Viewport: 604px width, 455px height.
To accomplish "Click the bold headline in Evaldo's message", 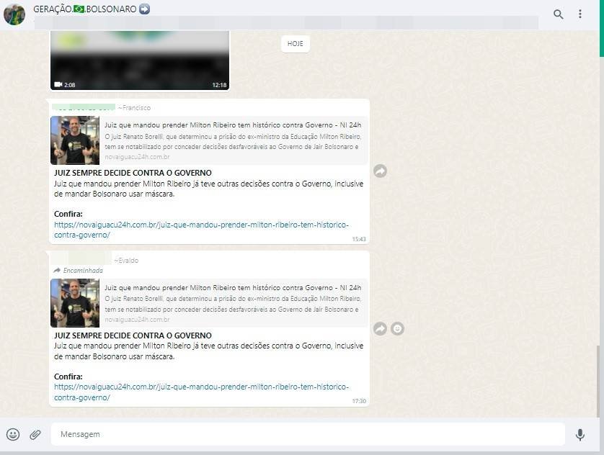I will pos(133,335).
